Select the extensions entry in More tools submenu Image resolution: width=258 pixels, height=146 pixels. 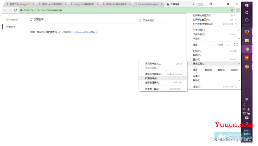pyautogui.click(x=163, y=78)
